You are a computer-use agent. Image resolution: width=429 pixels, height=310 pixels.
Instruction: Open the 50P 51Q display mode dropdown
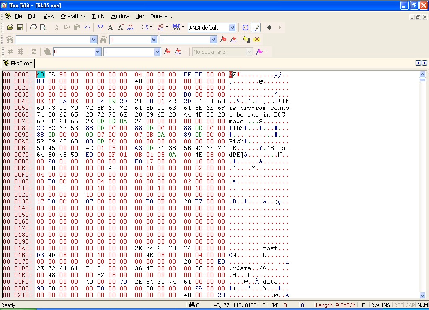pos(151,27)
